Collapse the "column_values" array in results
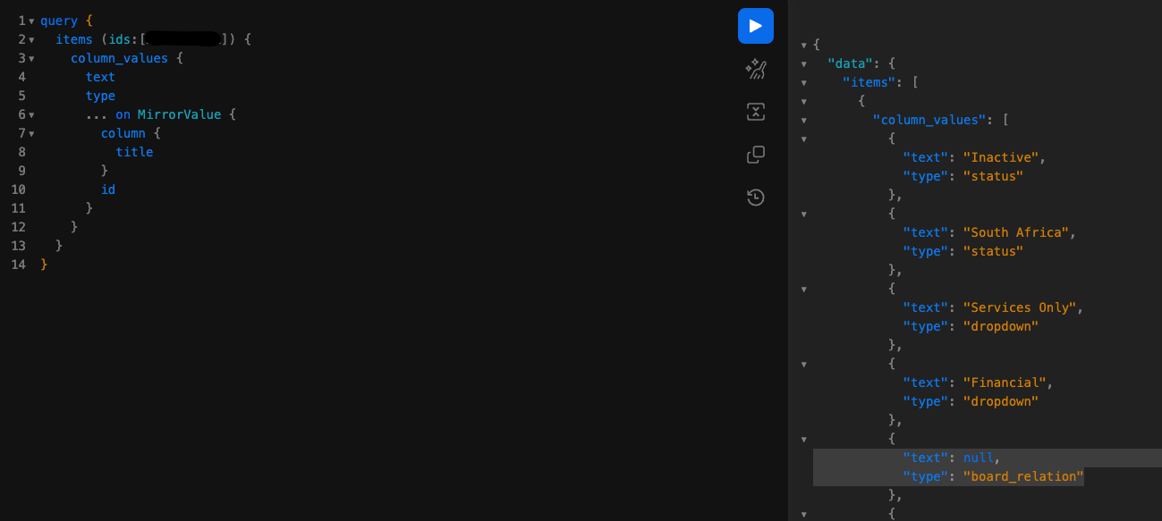1162x521 pixels. coord(803,120)
